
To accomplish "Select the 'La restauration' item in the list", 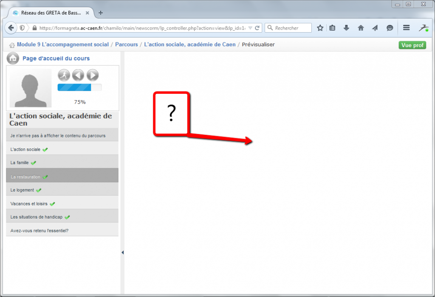I will (x=25, y=177).
